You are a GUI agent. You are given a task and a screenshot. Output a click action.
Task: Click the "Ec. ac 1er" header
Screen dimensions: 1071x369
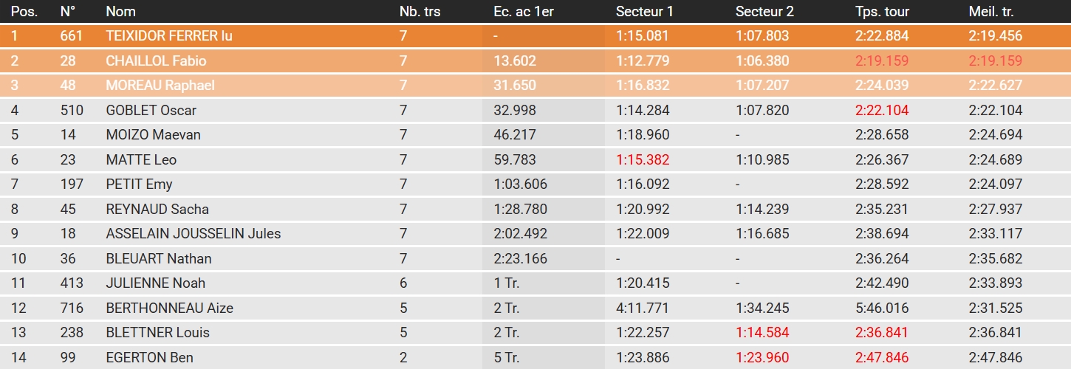[523, 12]
